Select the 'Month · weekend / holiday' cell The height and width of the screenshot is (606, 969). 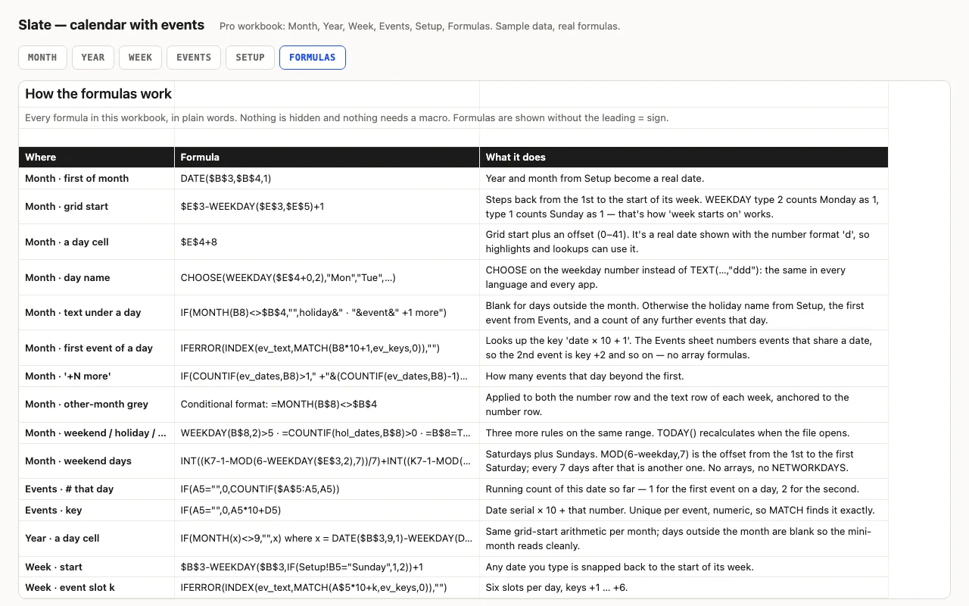point(97,433)
